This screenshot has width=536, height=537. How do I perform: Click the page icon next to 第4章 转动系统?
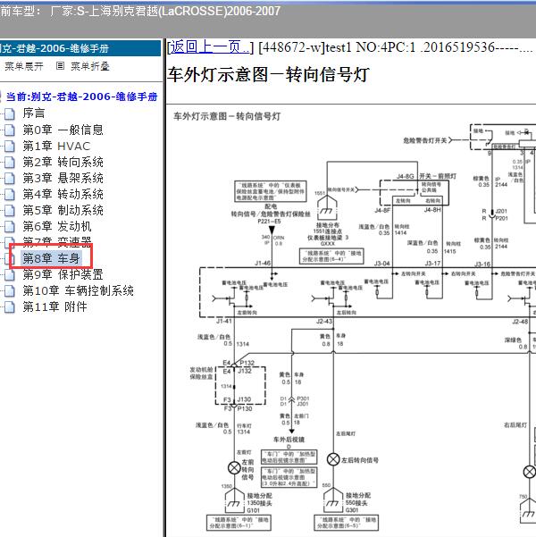click(x=10, y=194)
